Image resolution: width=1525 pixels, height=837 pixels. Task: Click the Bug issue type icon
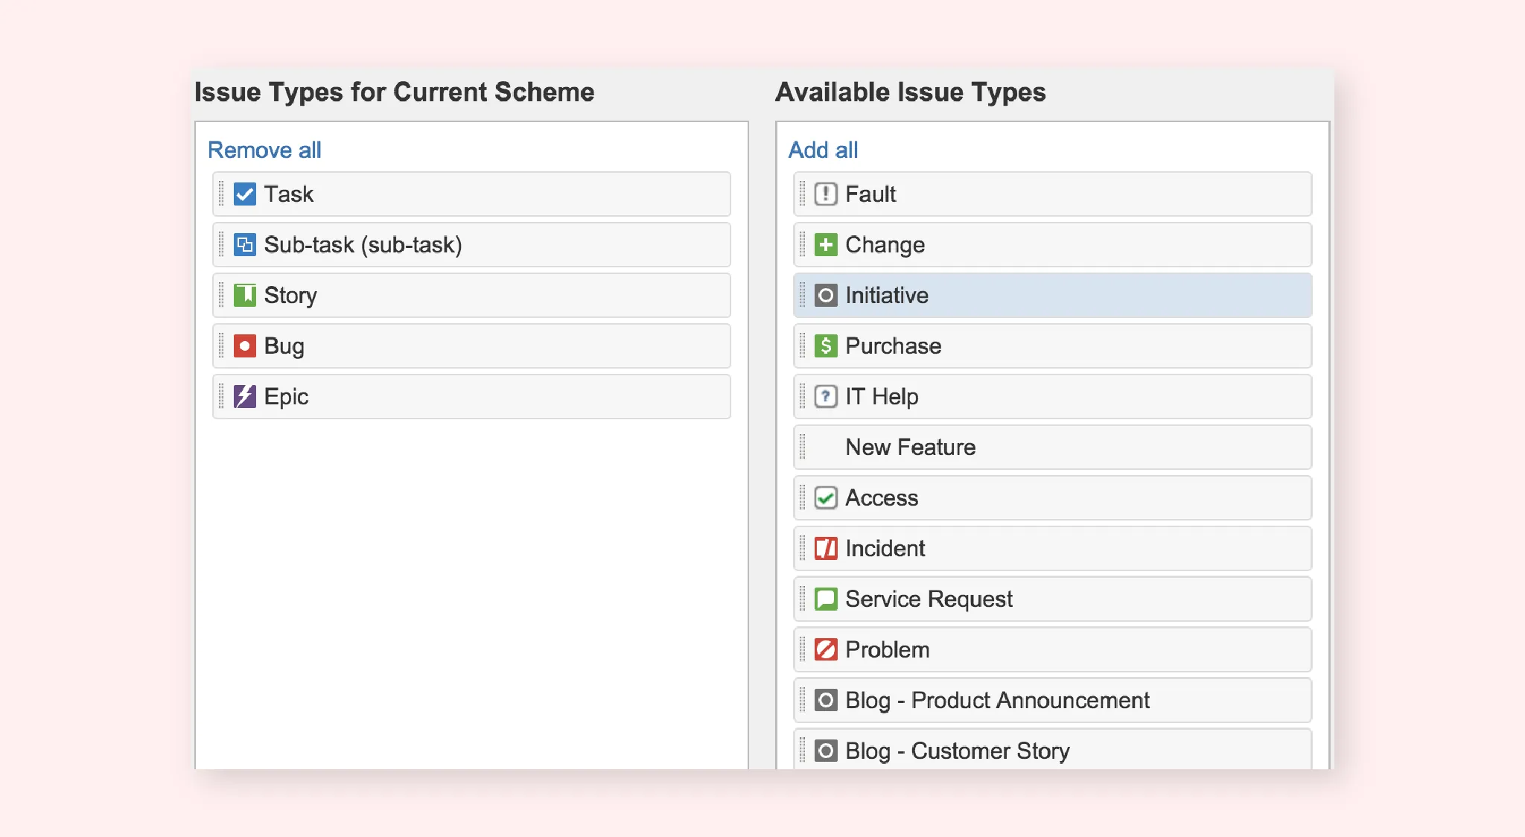click(x=244, y=344)
